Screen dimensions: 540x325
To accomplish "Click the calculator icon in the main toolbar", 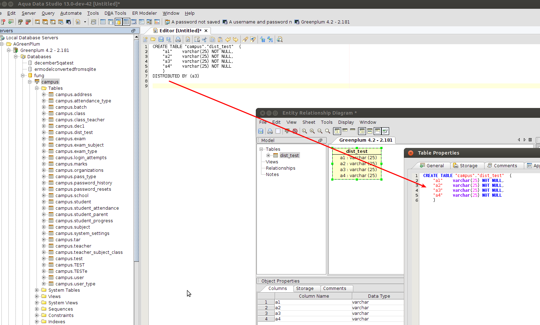I will [x=93, y=22].
